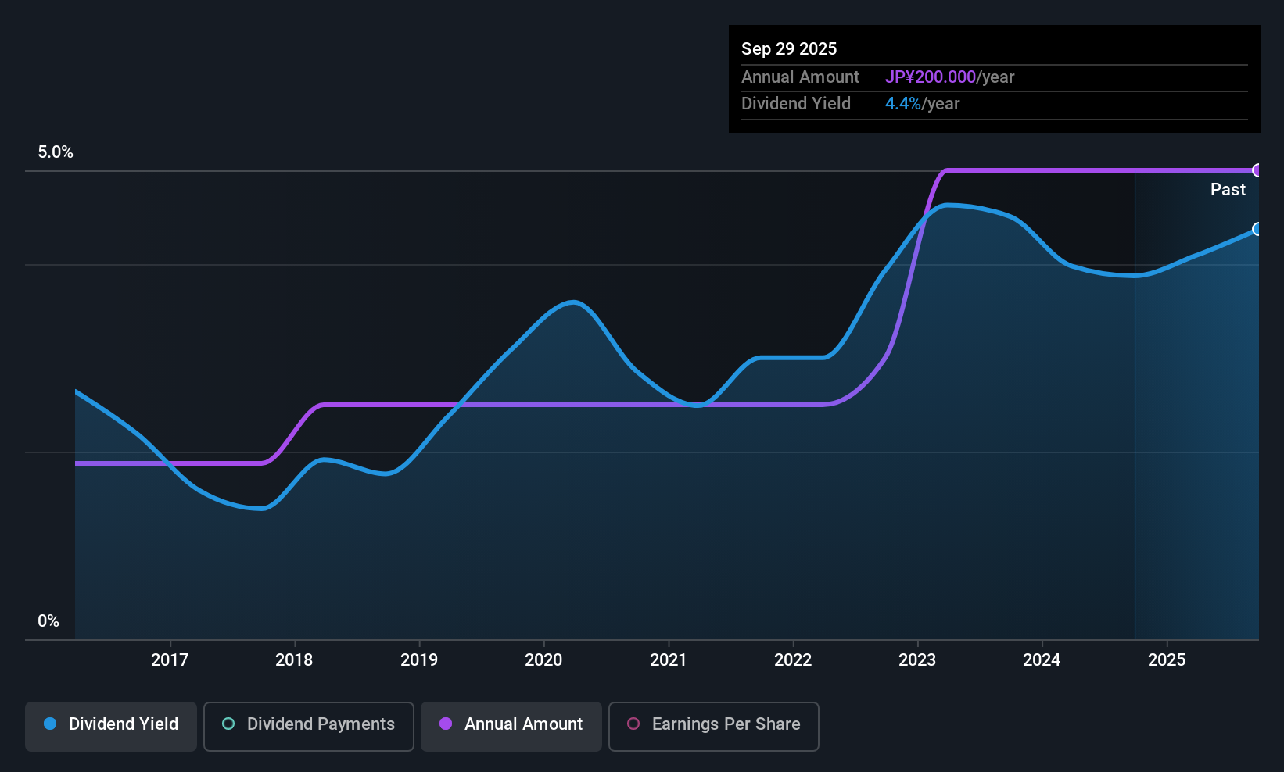Select the purple Annual Amount dot icon
The height and width of the screenshot is (772, 1284).
pyautogui.click(x=445, y=724)
